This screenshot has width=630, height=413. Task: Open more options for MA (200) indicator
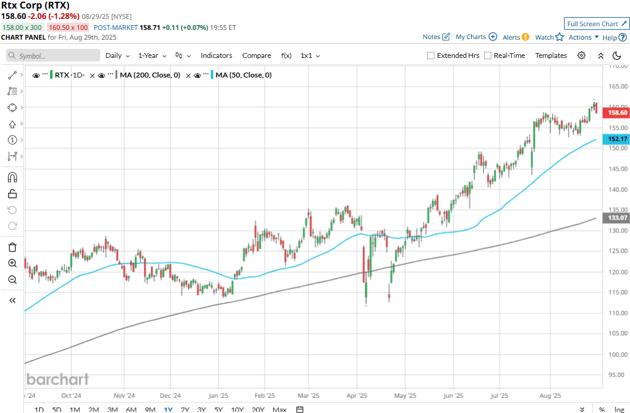(111, 74)
